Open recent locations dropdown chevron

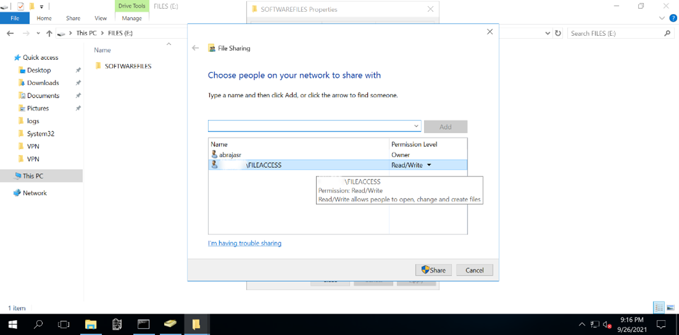[x=38, y=33]
